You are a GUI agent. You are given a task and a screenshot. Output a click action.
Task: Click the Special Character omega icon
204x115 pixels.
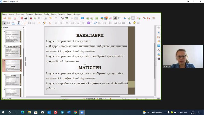[119, 18]
